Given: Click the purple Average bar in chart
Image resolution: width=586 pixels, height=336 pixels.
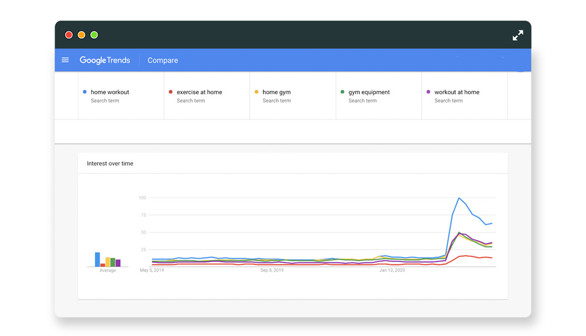Looking at the screenshot, I should point(118,263).
